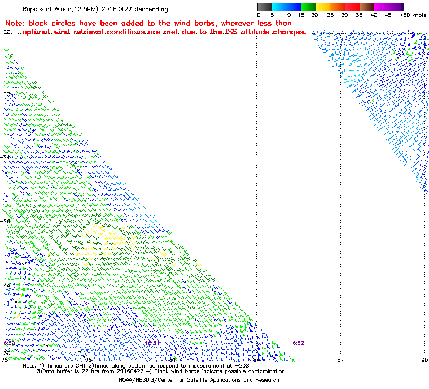Click the orange 25–30 knots legend segment

pyautogui.click(x=338, y=7)
